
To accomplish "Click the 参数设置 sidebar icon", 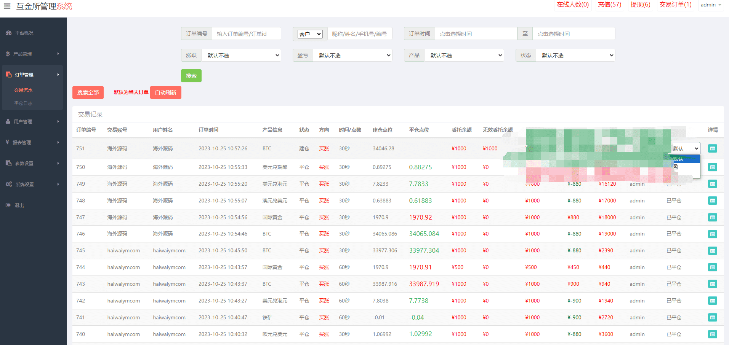I will tap(8, 163).
